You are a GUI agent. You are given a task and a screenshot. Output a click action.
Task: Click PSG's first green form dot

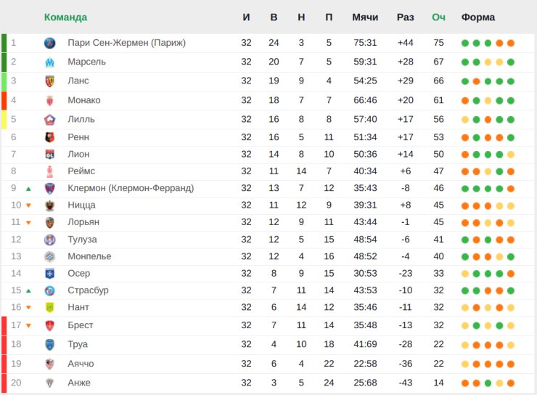pos(465,43)
